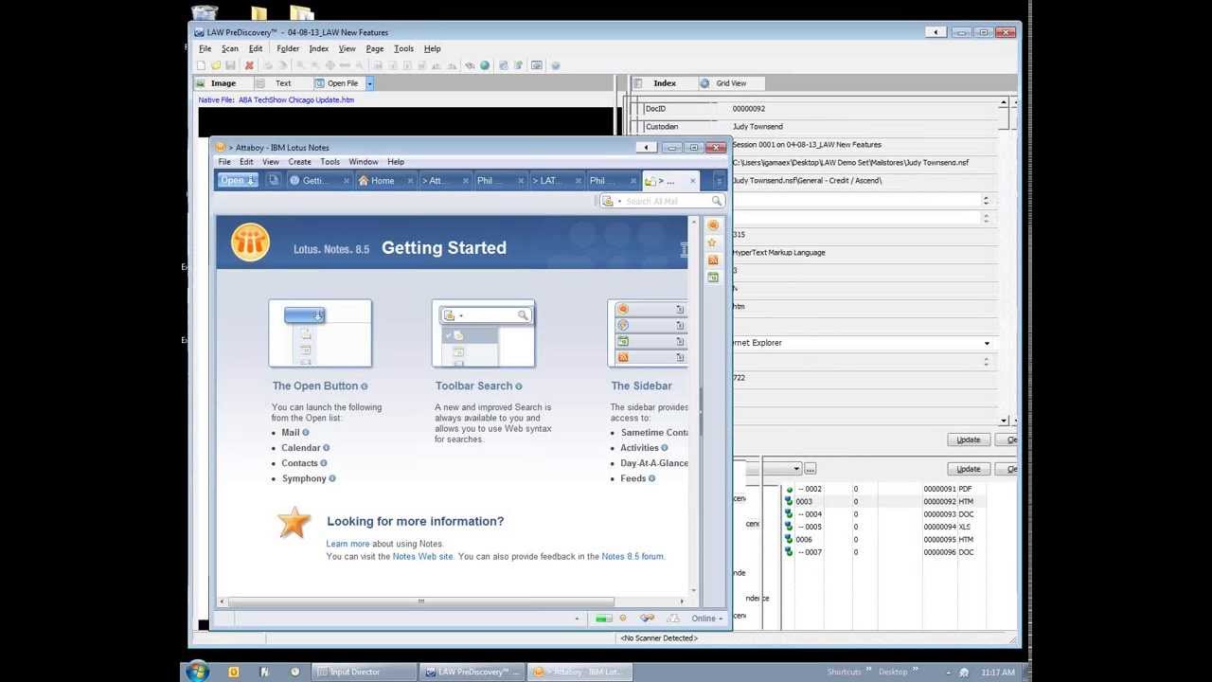Viewport: 1212px width, 682px height.
Task: Click Input Director in the taskbar
Action: point(365,672)
